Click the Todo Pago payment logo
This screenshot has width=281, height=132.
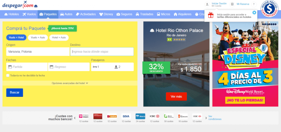click(x=84, y=116)
